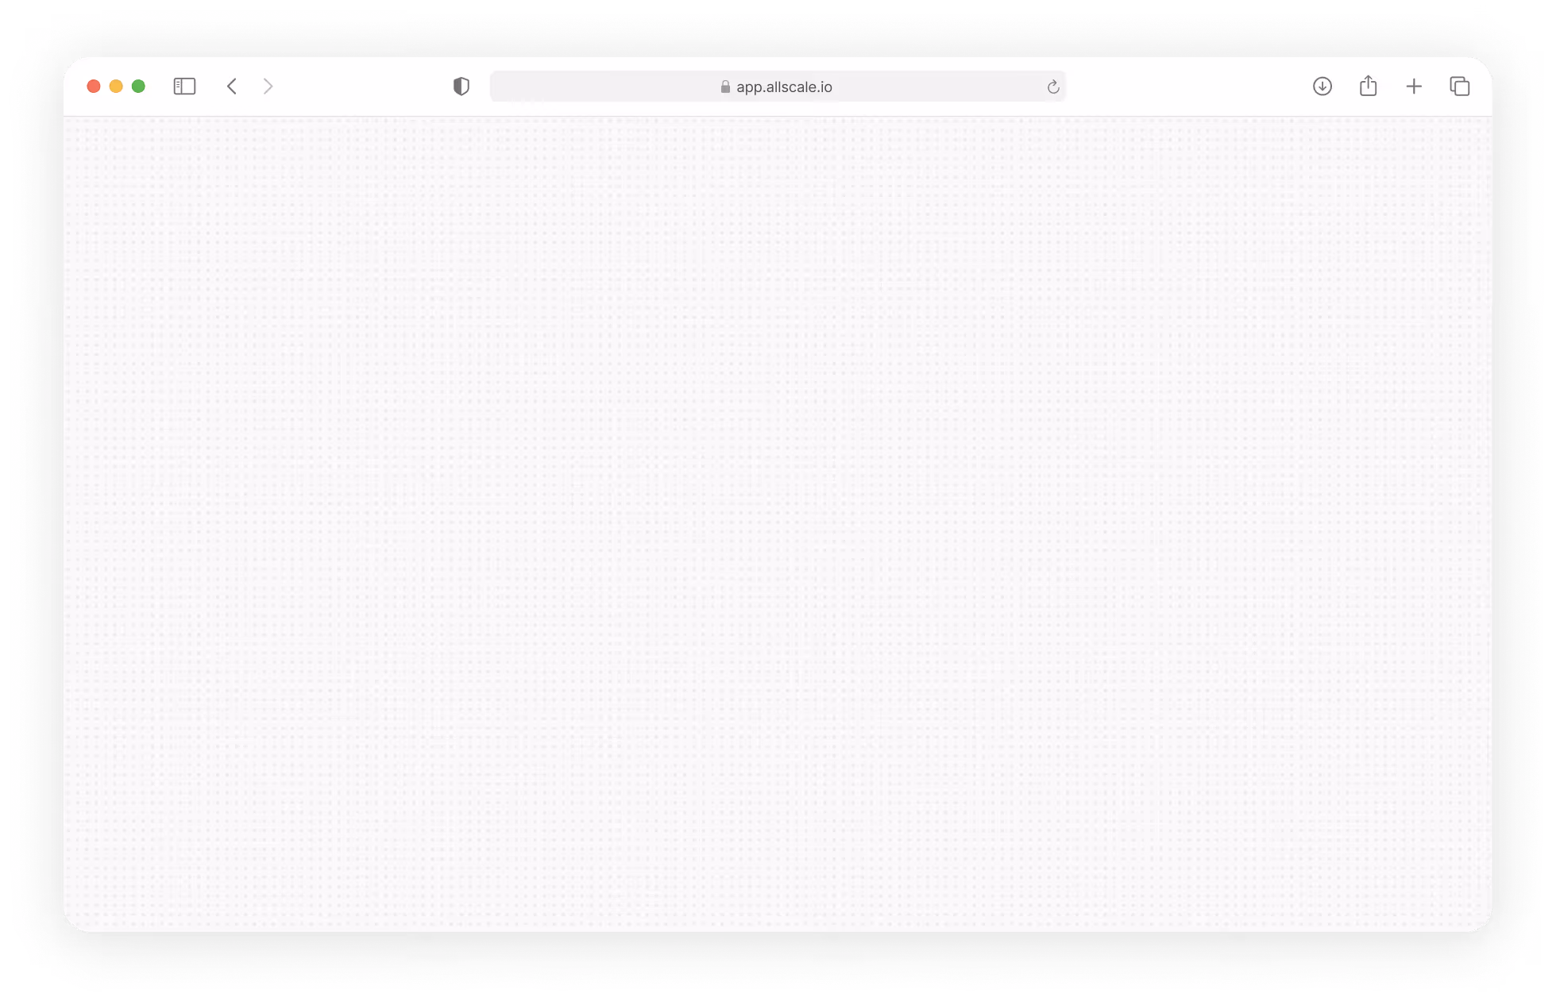This screenshot has width=1556, height=1002.
Task: Select the app.allscale.io URL text
Action: (784, 87)
